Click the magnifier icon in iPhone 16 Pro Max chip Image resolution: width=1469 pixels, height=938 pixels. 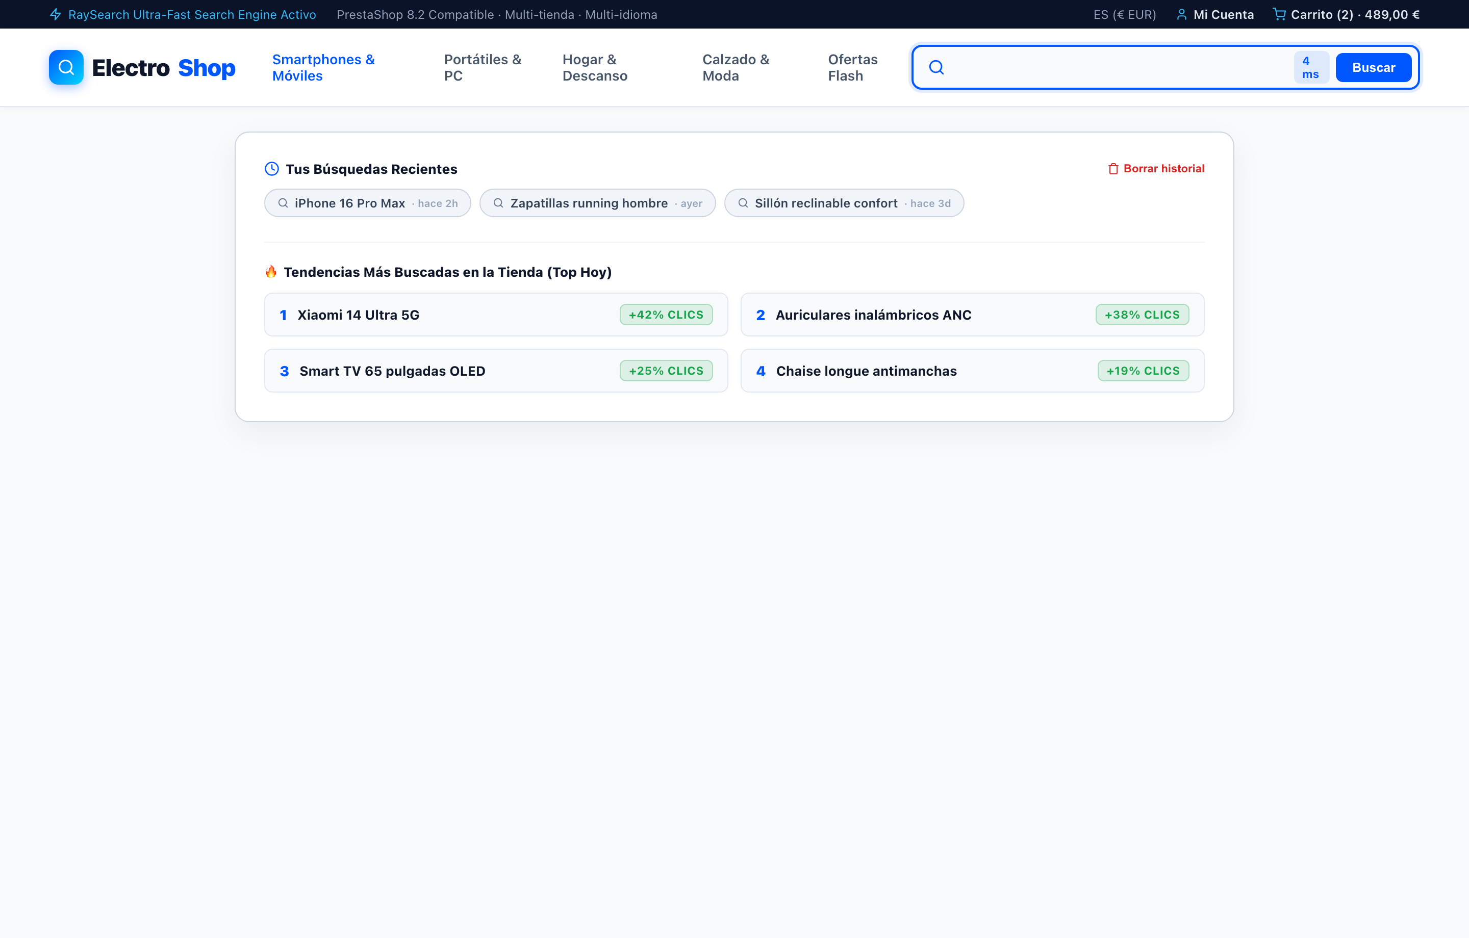(283, 203)
